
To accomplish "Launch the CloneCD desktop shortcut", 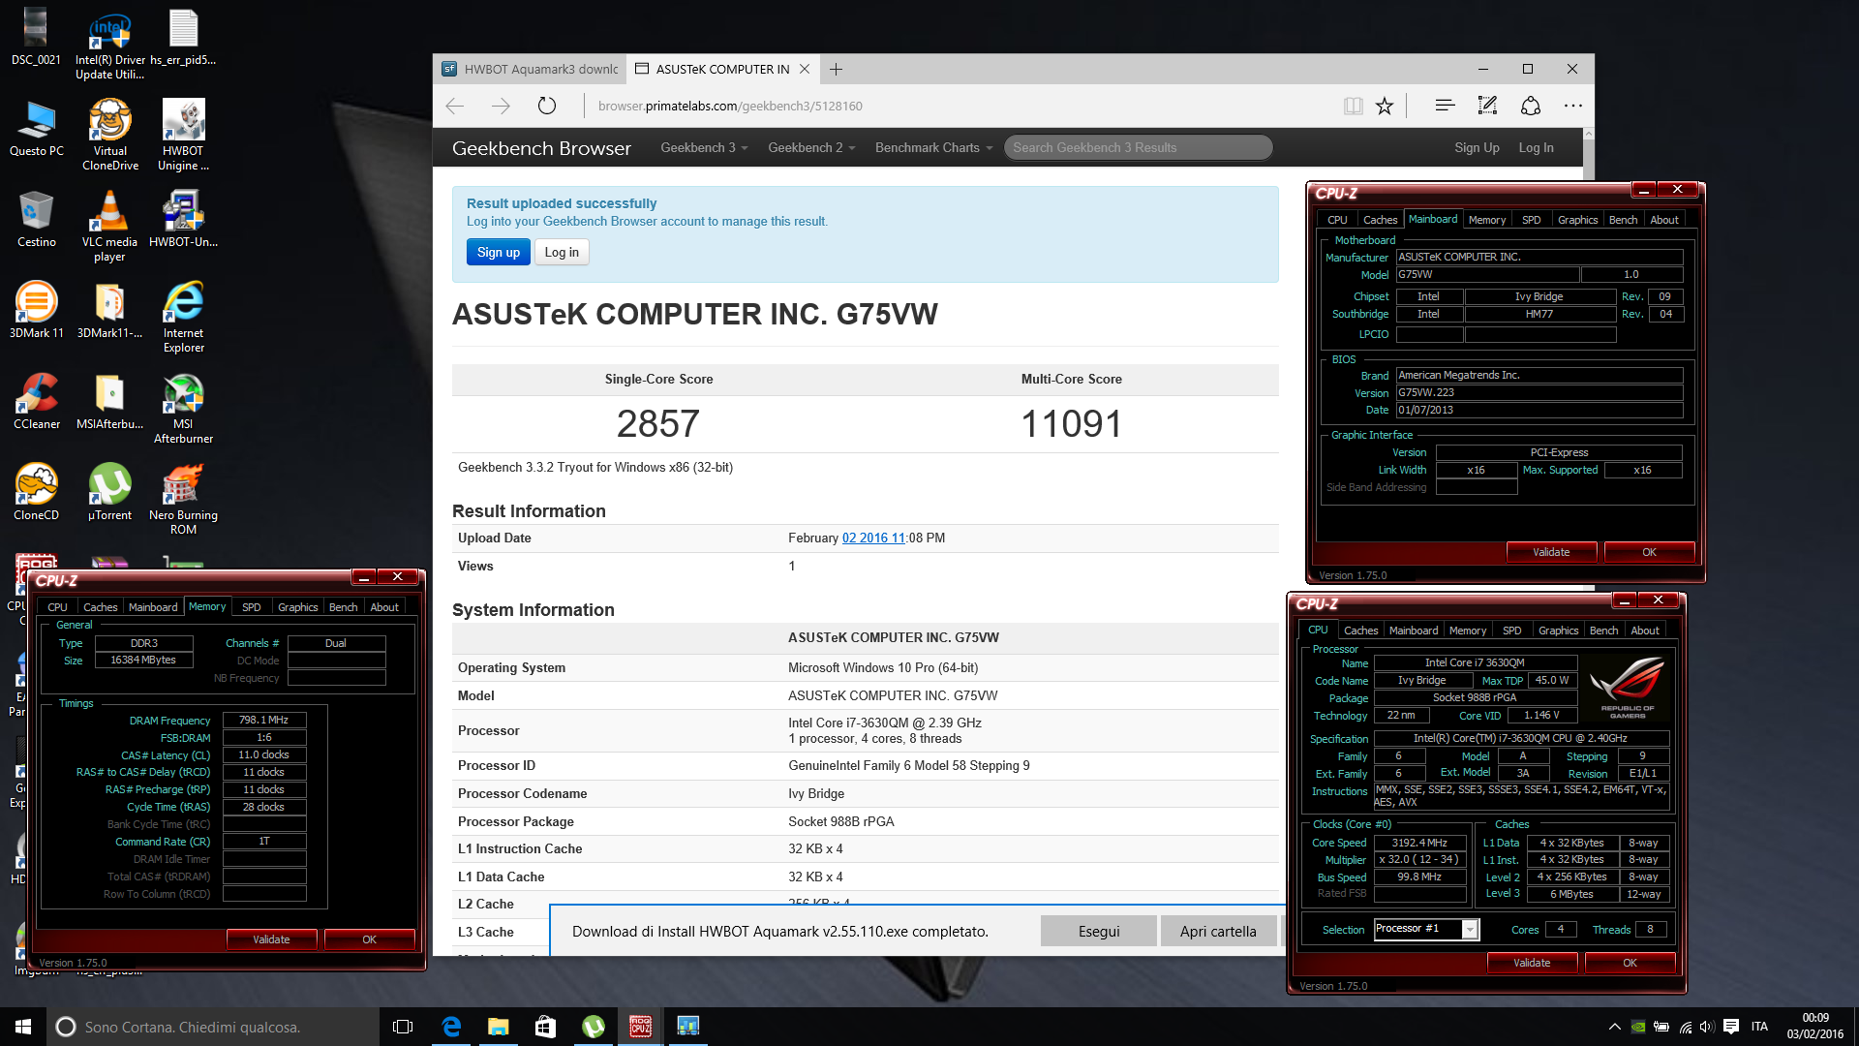I will (36, 493).
